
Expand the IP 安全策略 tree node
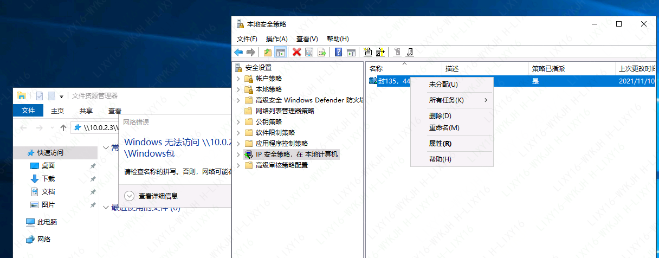coord(238,154)
